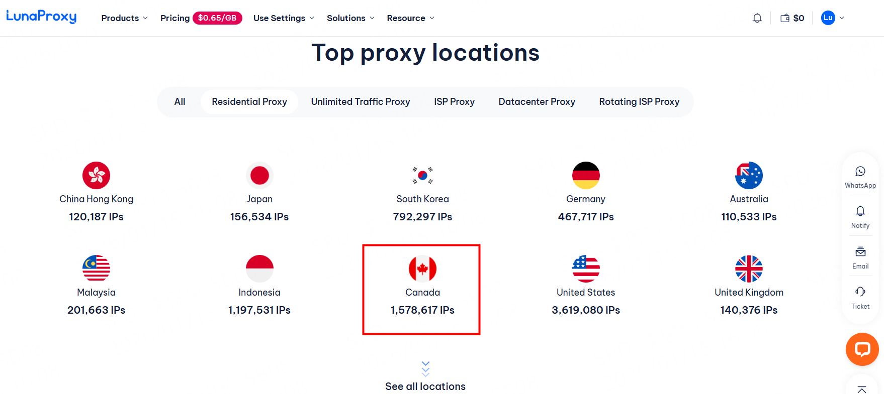Switch to the Unlimited Traffic Proxy tab

pyautogui.click(x=361, y=102)
